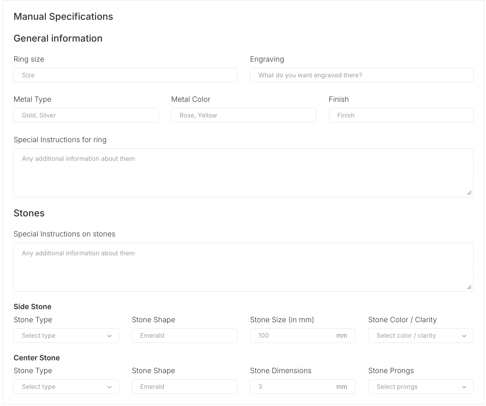Click the Select prongs chevron arrow

pyautogui.click(x=464, y=387)
